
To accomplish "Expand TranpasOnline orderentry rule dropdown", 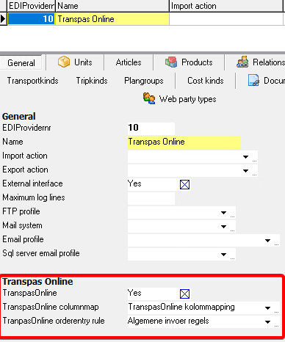I will (267, 322).
